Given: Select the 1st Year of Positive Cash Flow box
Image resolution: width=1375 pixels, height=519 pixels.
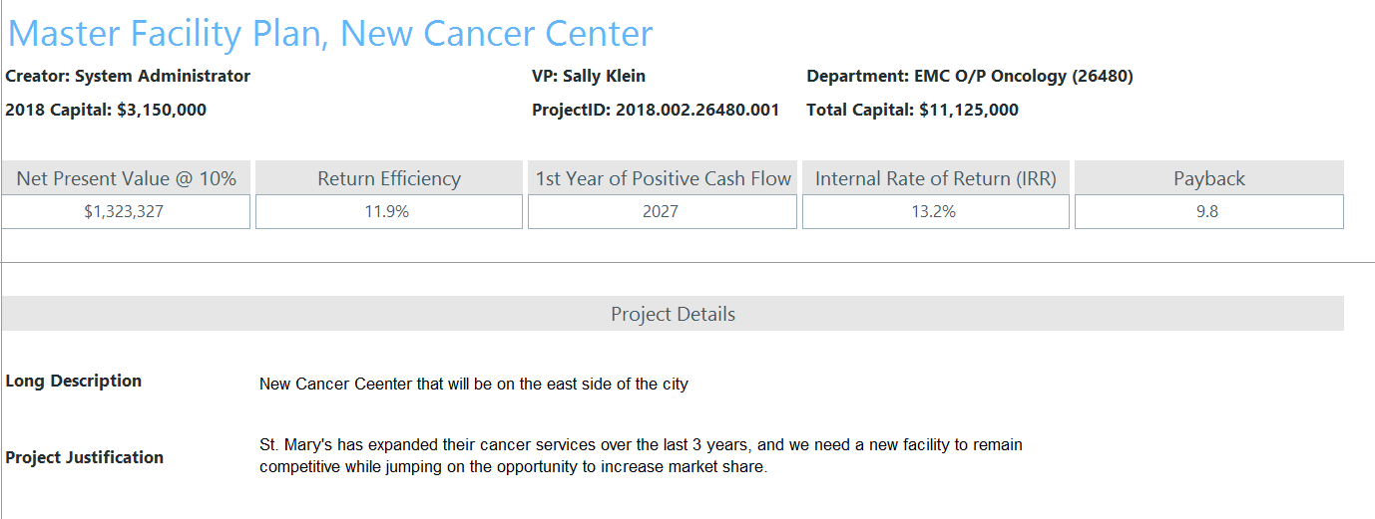Looking at the screenshot, I should coord(663,212).
